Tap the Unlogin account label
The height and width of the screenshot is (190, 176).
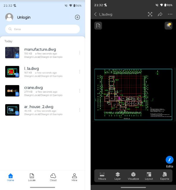[24, 17]
